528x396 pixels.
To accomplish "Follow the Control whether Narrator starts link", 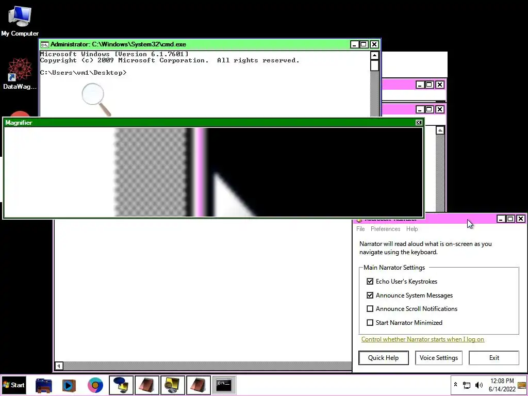I will [x=423, y=339].
